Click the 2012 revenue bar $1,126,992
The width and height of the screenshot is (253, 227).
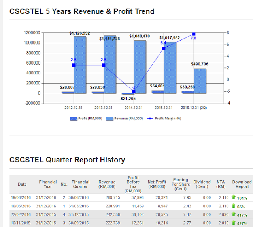point(80,65)
